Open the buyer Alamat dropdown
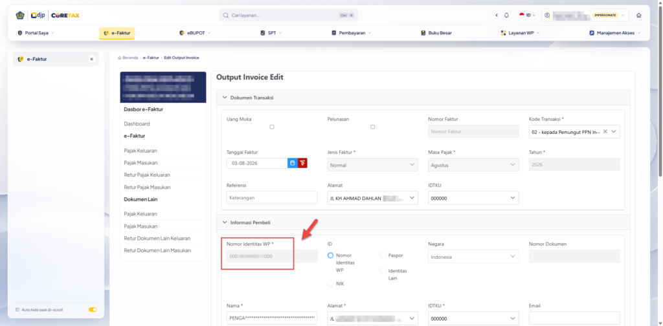Viewport: 663px width, 326px height. click(x=372, y=318)
